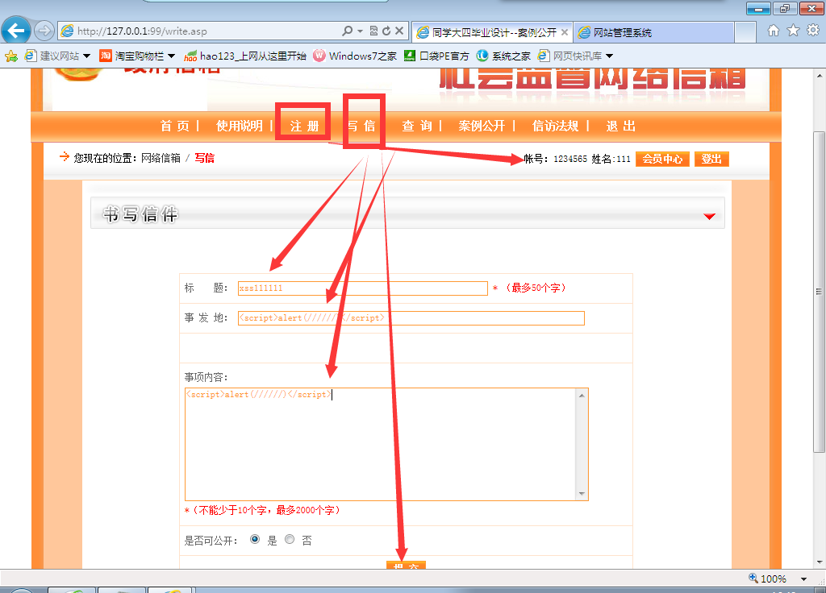Open the 口袋PE官方 bookmark
Viewport: 826px width, 593px height.
coord(436,56)
